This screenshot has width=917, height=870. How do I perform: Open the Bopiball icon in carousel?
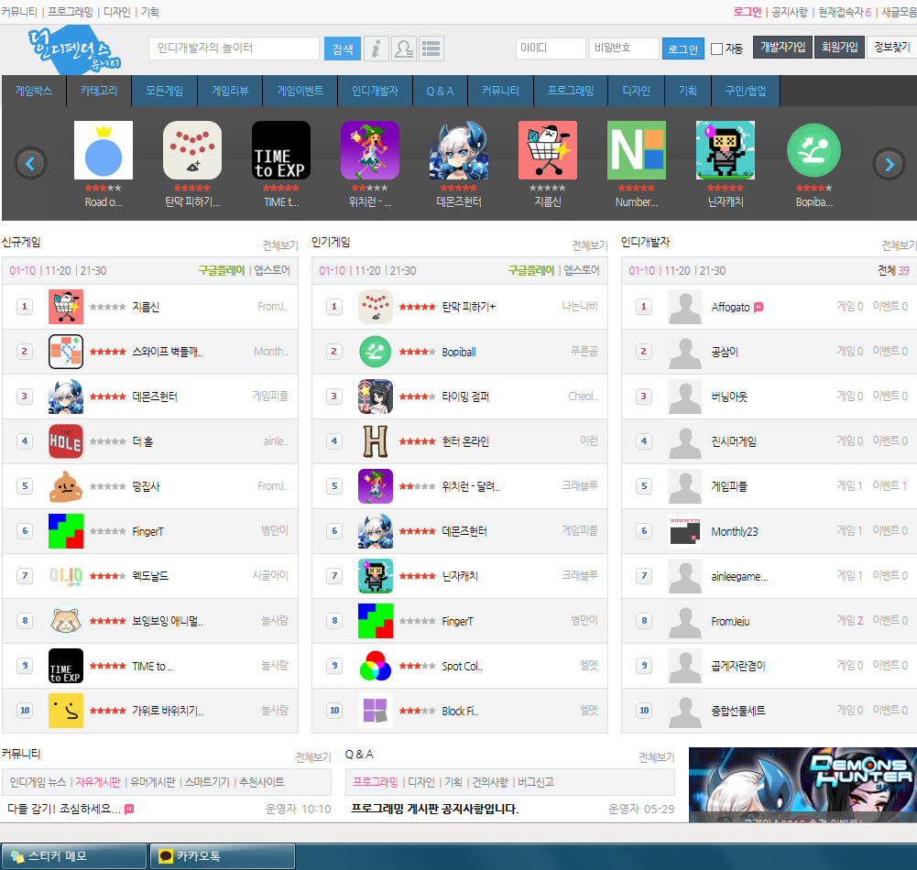tap(813, 150)
